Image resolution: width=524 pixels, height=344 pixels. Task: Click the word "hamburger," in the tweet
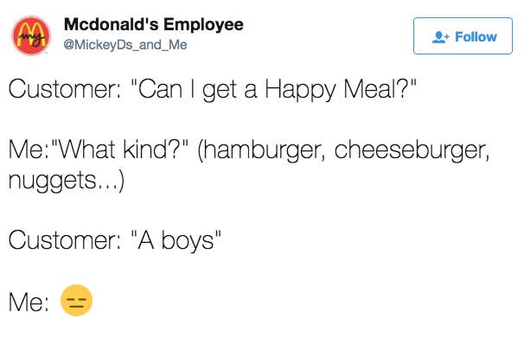pos(261,150)
